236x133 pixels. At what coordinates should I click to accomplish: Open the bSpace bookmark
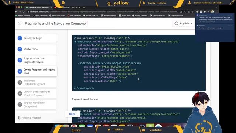pyautogui.click(x=91, y=16)
